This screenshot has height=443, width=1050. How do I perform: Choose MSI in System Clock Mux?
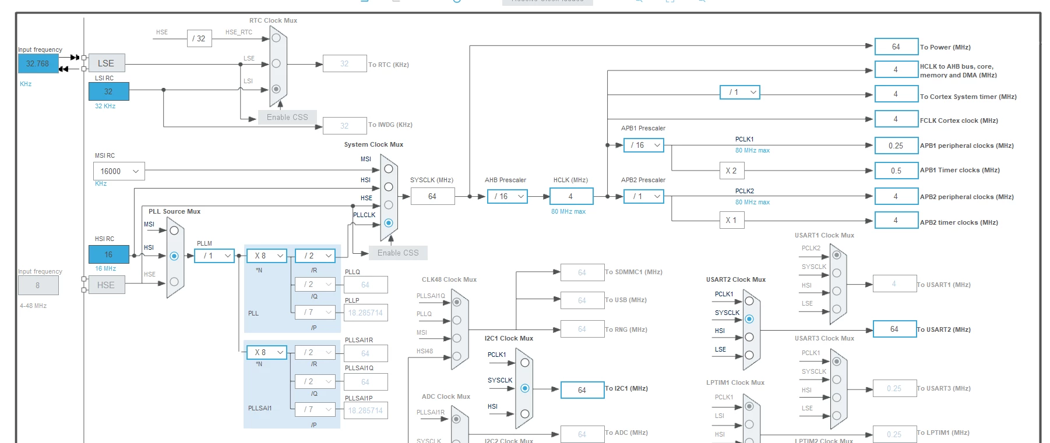coord(389,169)
